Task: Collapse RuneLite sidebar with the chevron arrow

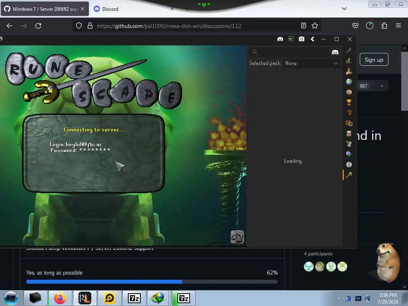Action: (312, 39)
